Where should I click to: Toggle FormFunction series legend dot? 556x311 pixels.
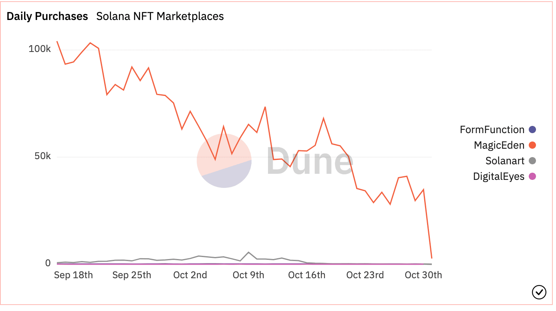coord(532,130)
